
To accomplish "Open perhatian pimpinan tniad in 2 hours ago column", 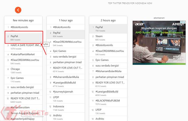I will 108,77.
